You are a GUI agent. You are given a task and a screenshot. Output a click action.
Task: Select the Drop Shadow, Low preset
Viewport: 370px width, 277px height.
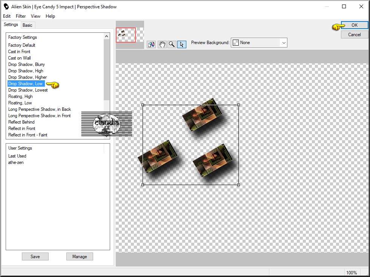click(26, 83)
